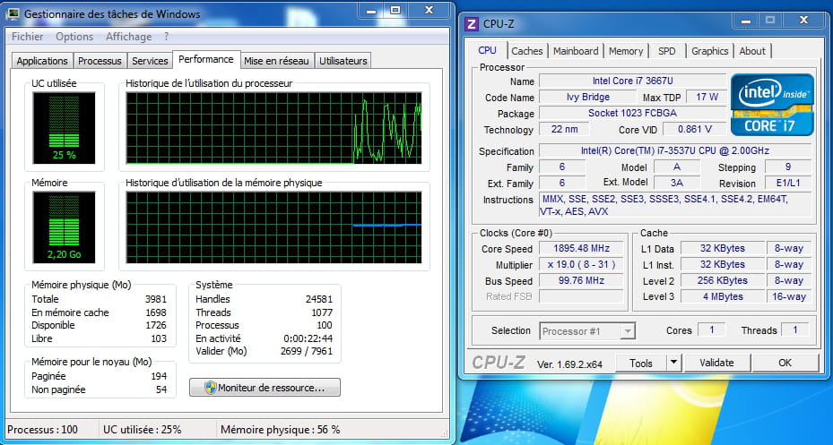Screen dimensions: 833x445
Task: Click the Cores count field
Action: pos(711,329)
